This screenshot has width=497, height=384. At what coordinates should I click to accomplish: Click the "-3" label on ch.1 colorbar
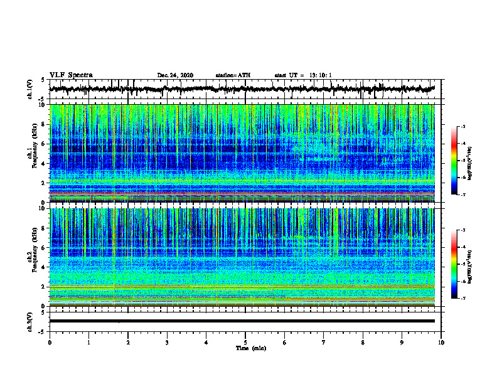coord(462,127)
